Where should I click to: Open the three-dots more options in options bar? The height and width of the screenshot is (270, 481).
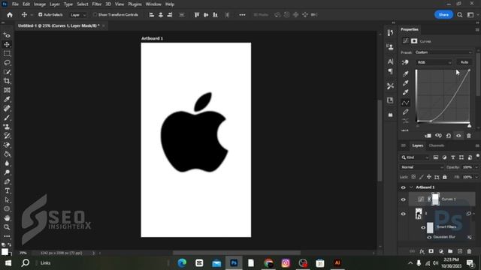pos(242,15)
